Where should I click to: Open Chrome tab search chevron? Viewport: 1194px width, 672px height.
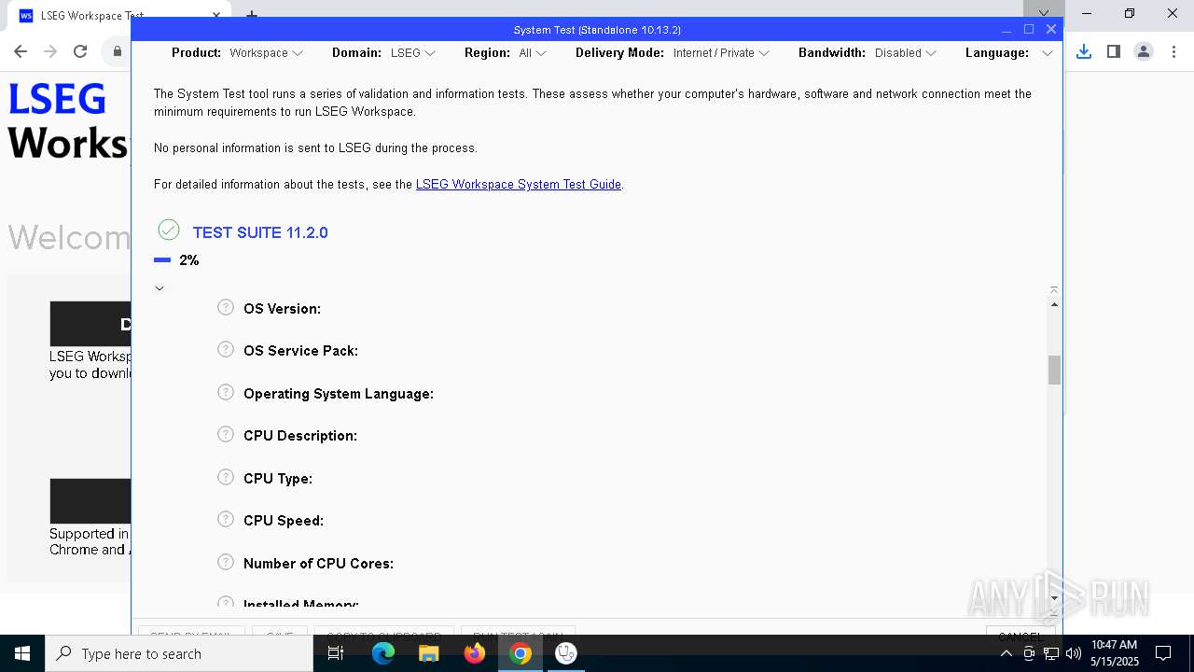(x=1043, y=14)
